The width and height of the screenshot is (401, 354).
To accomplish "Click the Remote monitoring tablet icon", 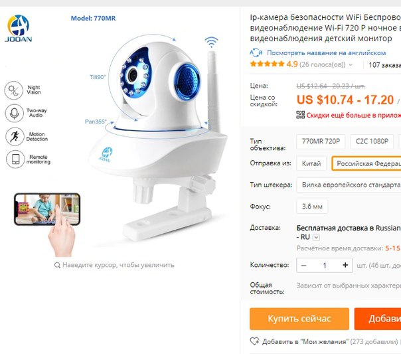I will [15, 159].
